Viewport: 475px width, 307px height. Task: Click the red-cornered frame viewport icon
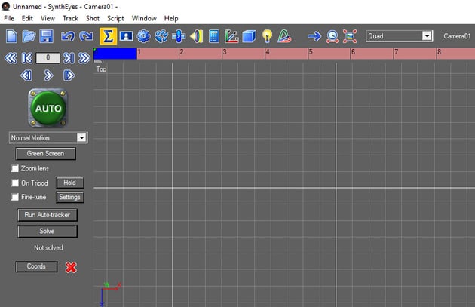tap(350, 36)
